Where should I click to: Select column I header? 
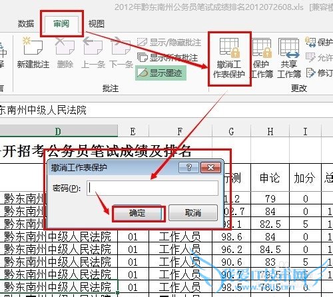pos(306,131)
